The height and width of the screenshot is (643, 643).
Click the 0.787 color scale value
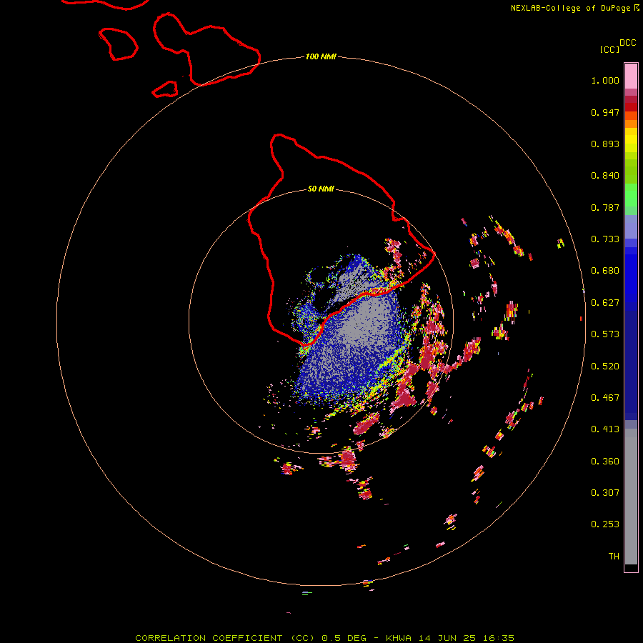(x=605, y=207)
